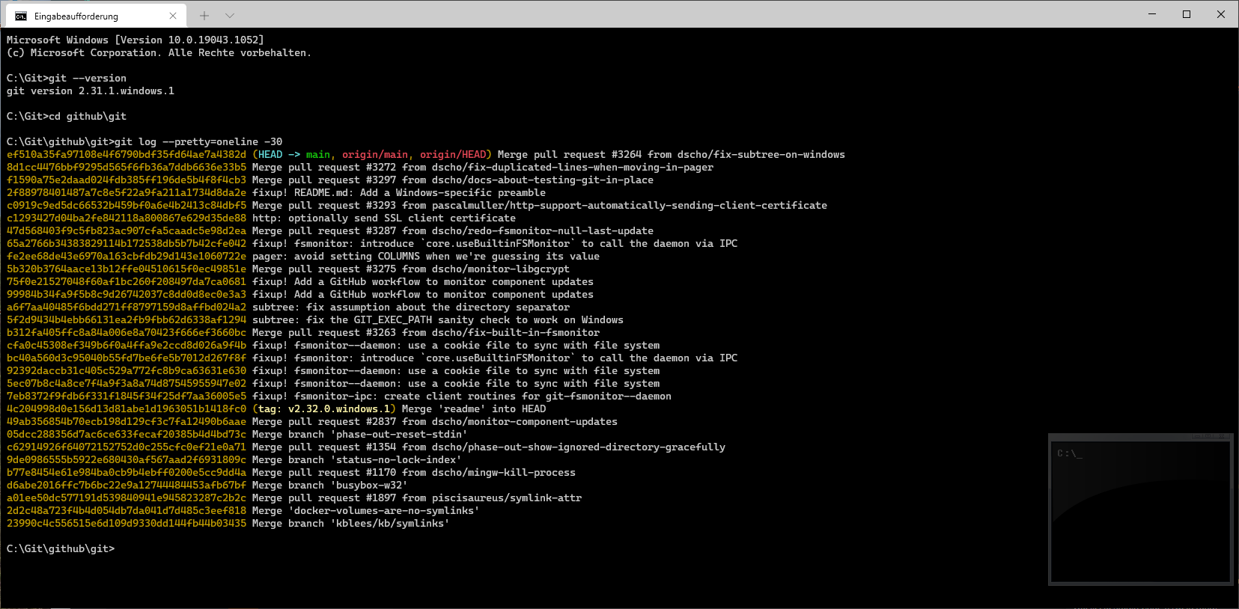This screenshot has height=609, width=1239.
Task: Open a new terminal tab
Action: 204,16
